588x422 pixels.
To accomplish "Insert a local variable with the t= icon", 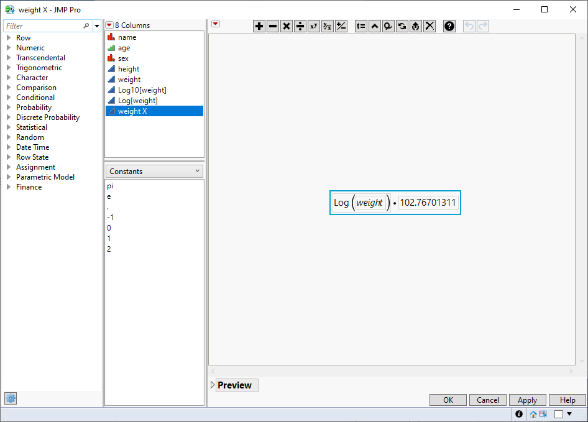I will click(361, 26).
